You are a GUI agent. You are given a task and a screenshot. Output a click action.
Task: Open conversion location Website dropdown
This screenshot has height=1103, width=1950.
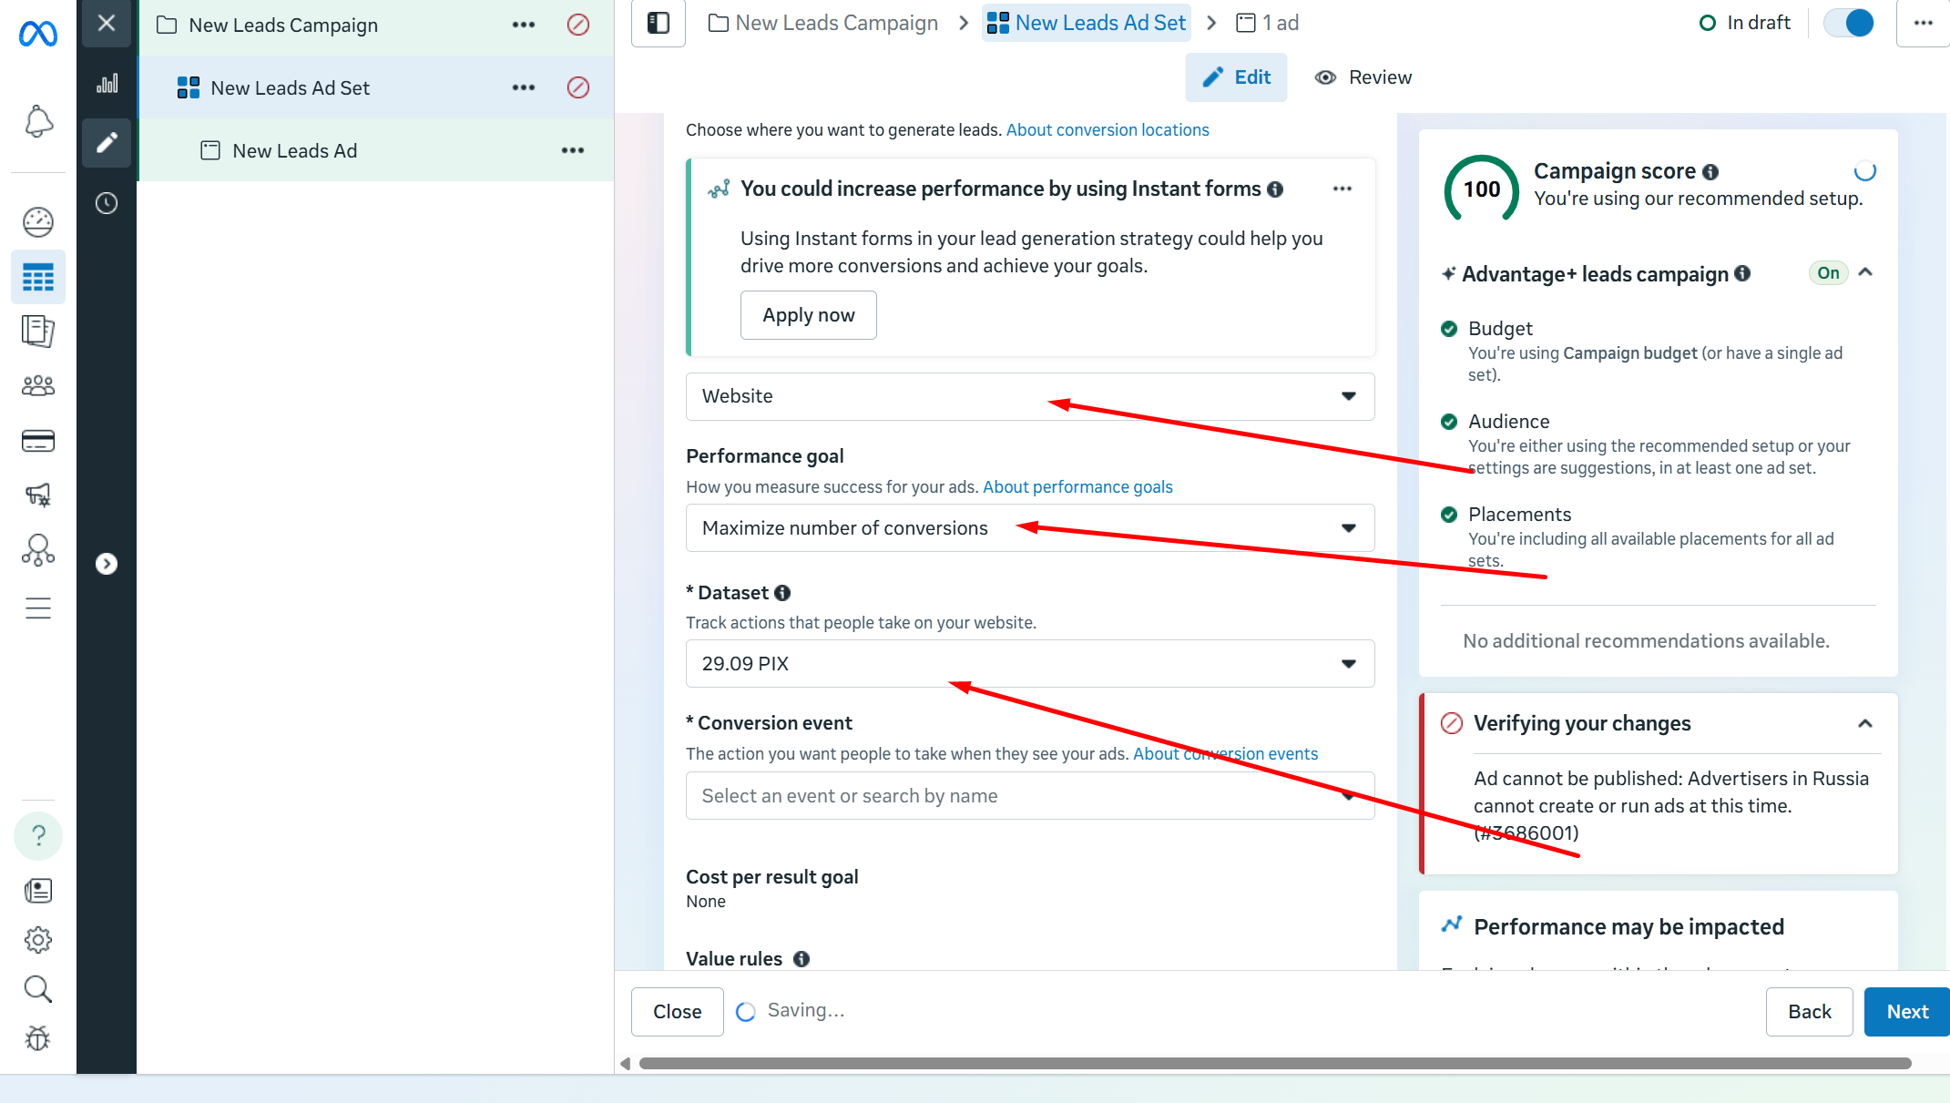pos(1030,396)
